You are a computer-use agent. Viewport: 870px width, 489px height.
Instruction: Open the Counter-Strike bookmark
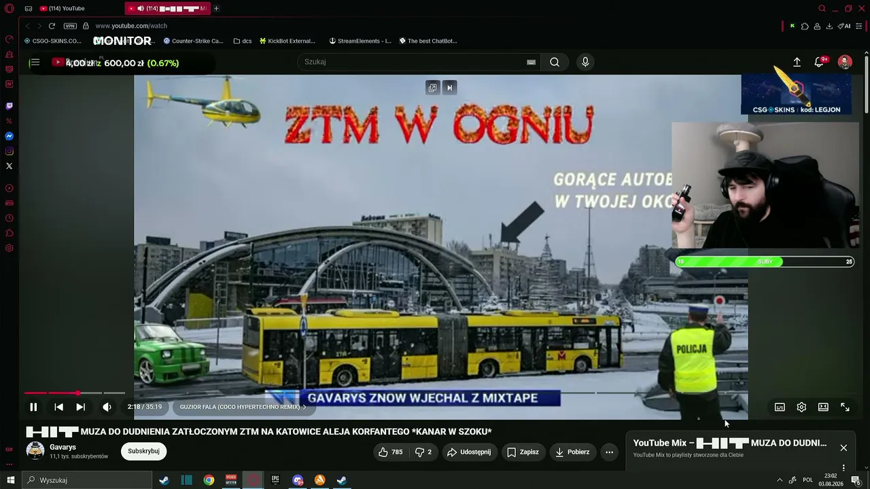point(194,41)
